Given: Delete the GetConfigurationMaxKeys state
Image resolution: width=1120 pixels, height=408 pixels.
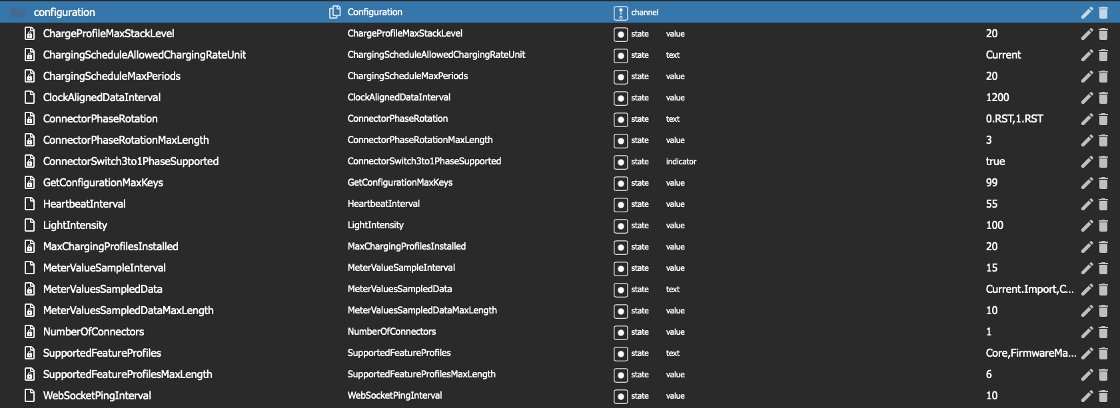Looking at the screenshot, I should [x=1103, y=183].
